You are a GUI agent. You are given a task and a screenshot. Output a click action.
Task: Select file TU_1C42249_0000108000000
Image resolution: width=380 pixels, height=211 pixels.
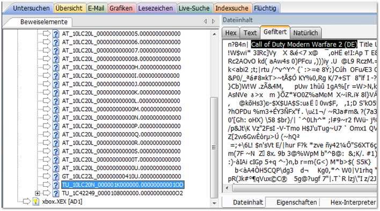(122, 193)
